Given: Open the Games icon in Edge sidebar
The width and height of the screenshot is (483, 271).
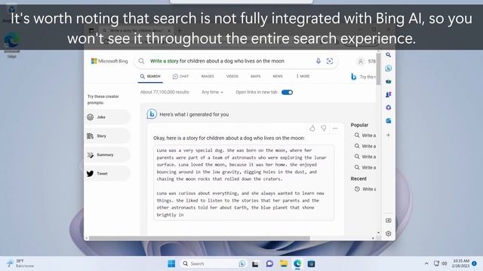Looking at the screenshot, I should [389, 95].
